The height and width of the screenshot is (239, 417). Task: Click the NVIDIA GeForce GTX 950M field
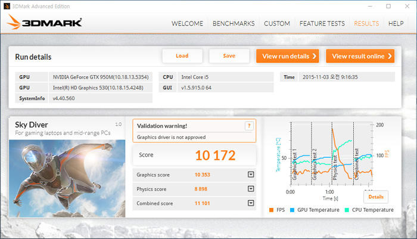pyautogui.click(x=101, y=77)
